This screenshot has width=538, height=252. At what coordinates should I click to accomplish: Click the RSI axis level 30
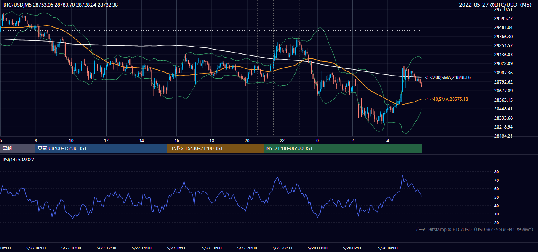click(x=496, y=214)
